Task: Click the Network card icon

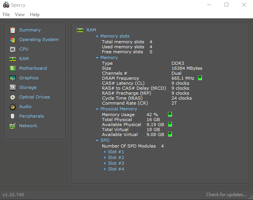Action: 13,126
